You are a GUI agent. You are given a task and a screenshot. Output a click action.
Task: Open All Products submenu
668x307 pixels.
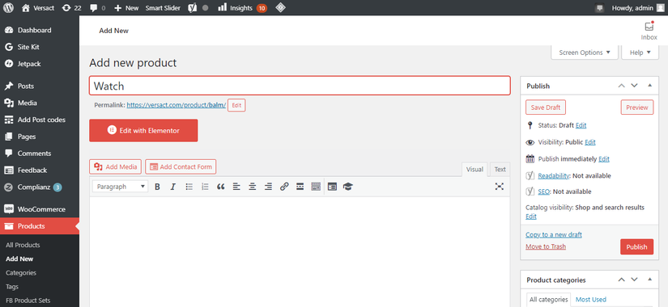coord(23,245)
